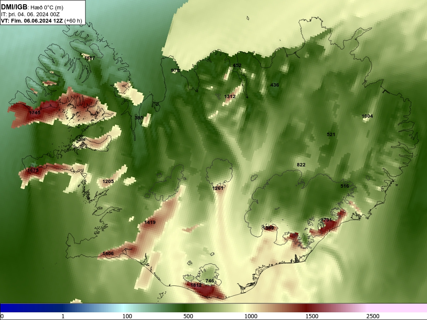This screenshot has width=427, height=320.
Task: Click the 746 height label
Action: (x=210, y=281)
